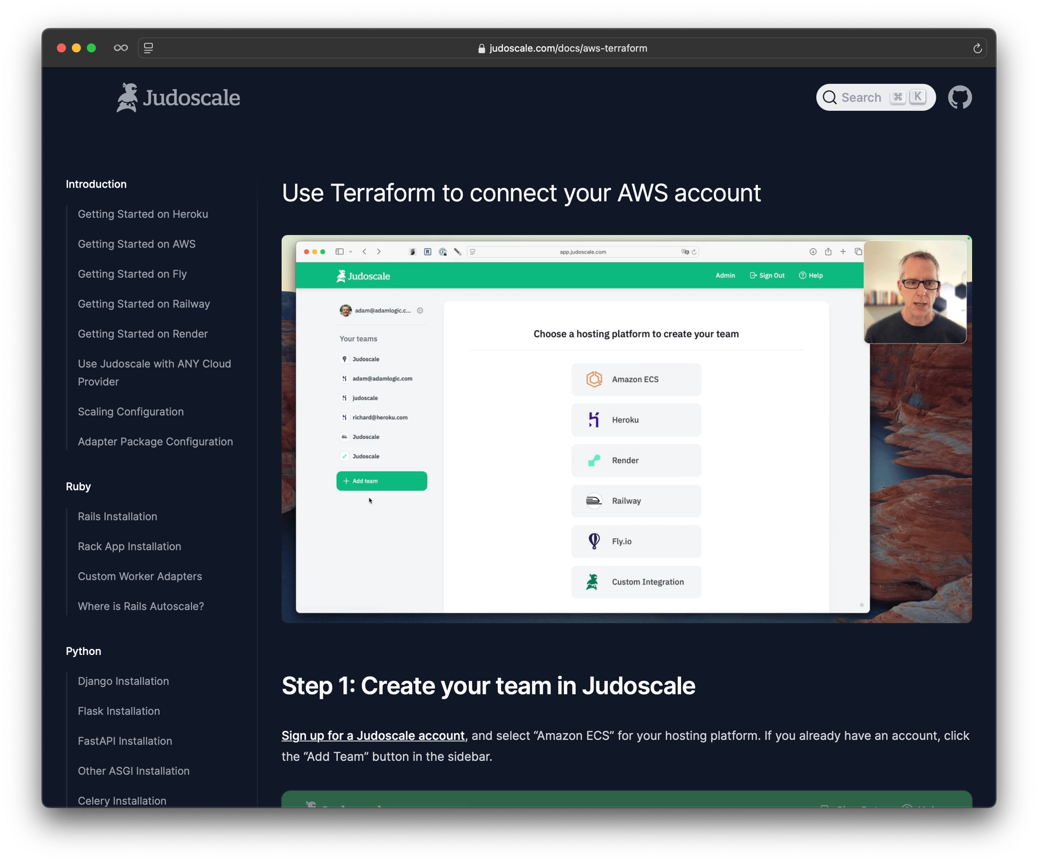Click the Amazon ECS icon in video
Viewport: 1038px width, 863px height.
pyautogui.click(x=594, y=379)
